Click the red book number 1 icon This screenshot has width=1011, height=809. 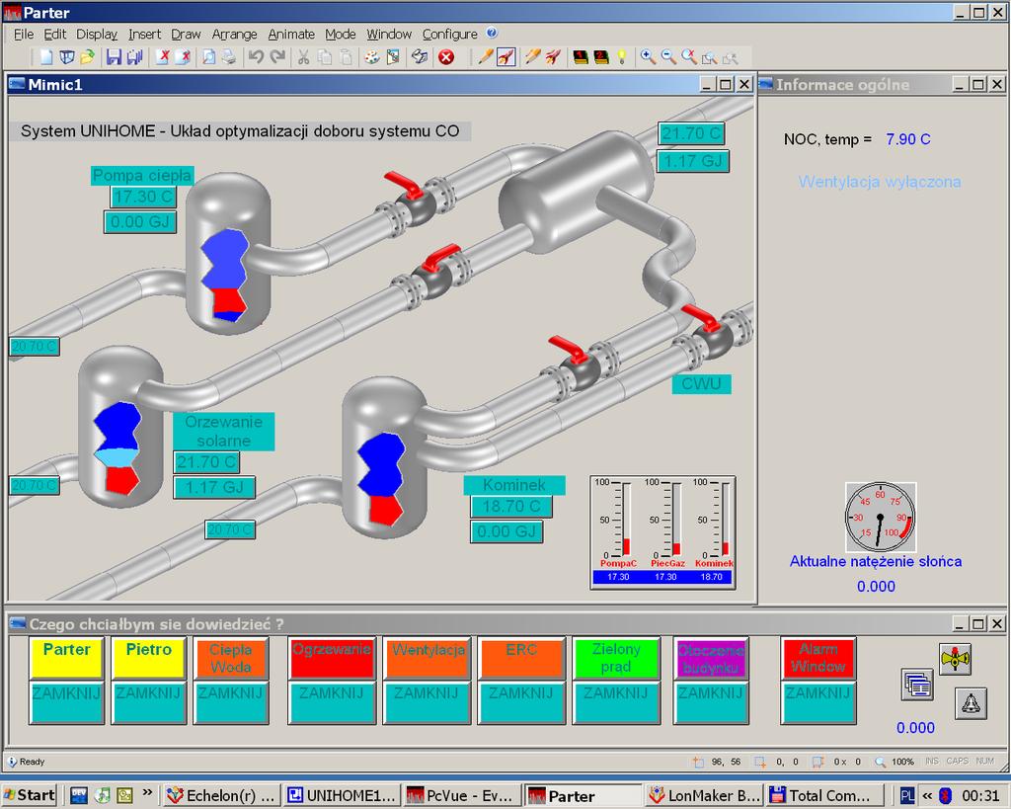click(x=581, y=57)
